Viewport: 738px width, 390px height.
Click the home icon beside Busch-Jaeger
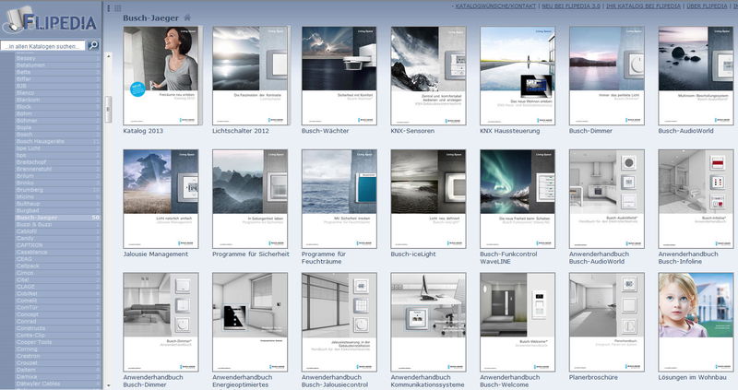click(187, 17)
